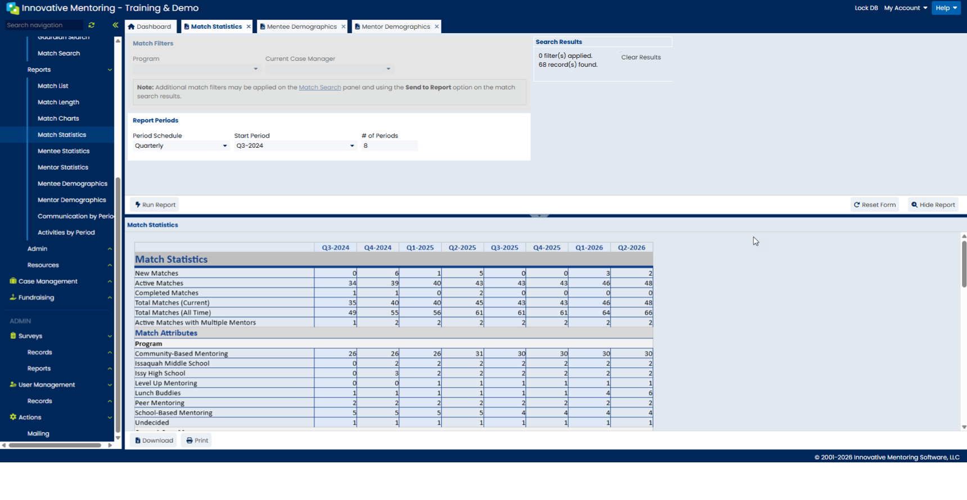This screenshot has width=967, height=500.
Task: Close the Mentee Demographics tab
Action: [x=344, y=27]
